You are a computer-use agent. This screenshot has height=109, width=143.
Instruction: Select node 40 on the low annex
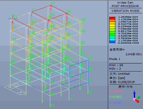[90, 58]
